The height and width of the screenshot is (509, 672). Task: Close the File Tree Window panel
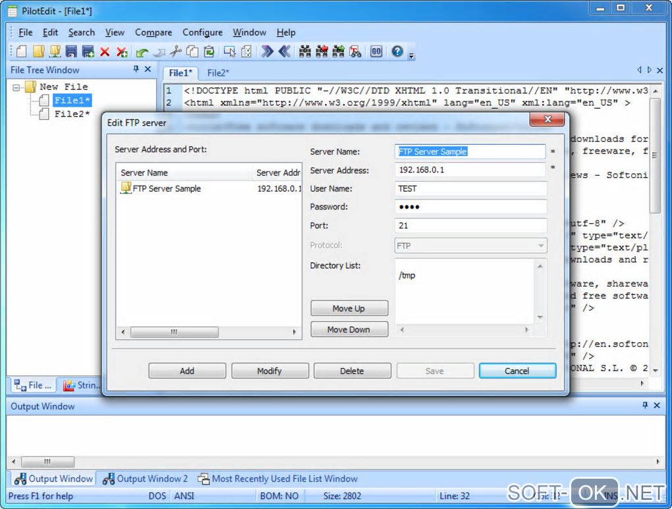(148, 69)
